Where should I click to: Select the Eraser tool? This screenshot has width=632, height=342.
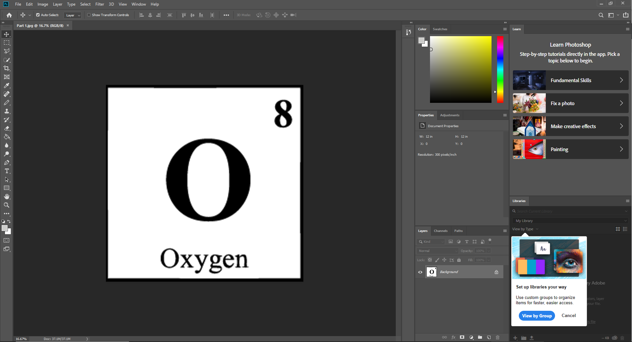7,128
